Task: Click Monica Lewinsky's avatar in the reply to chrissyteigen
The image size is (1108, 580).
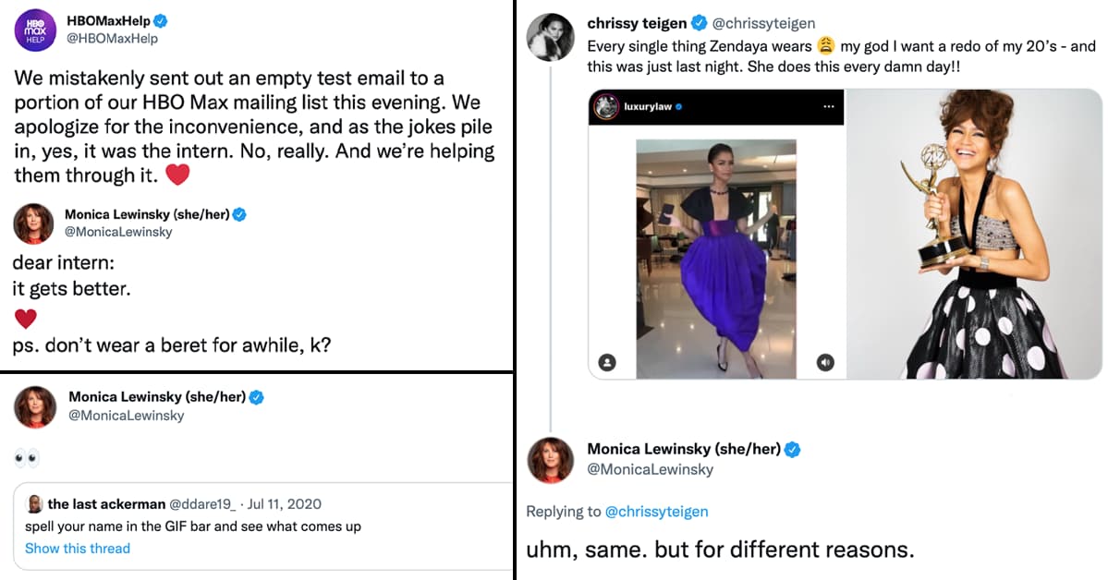Action: (x=551, y=459)
